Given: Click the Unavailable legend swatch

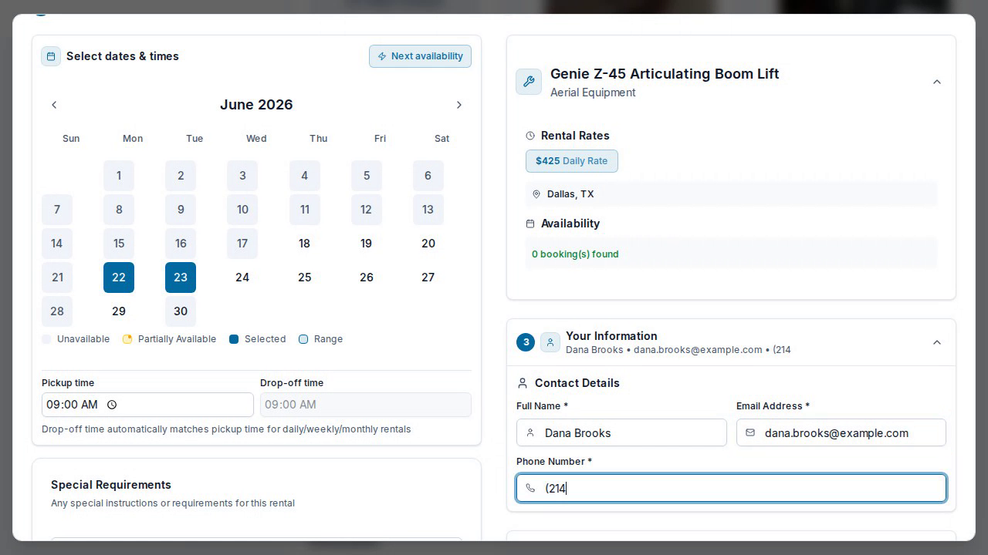Looking at the screenshot, I should [x=46, y=339].
